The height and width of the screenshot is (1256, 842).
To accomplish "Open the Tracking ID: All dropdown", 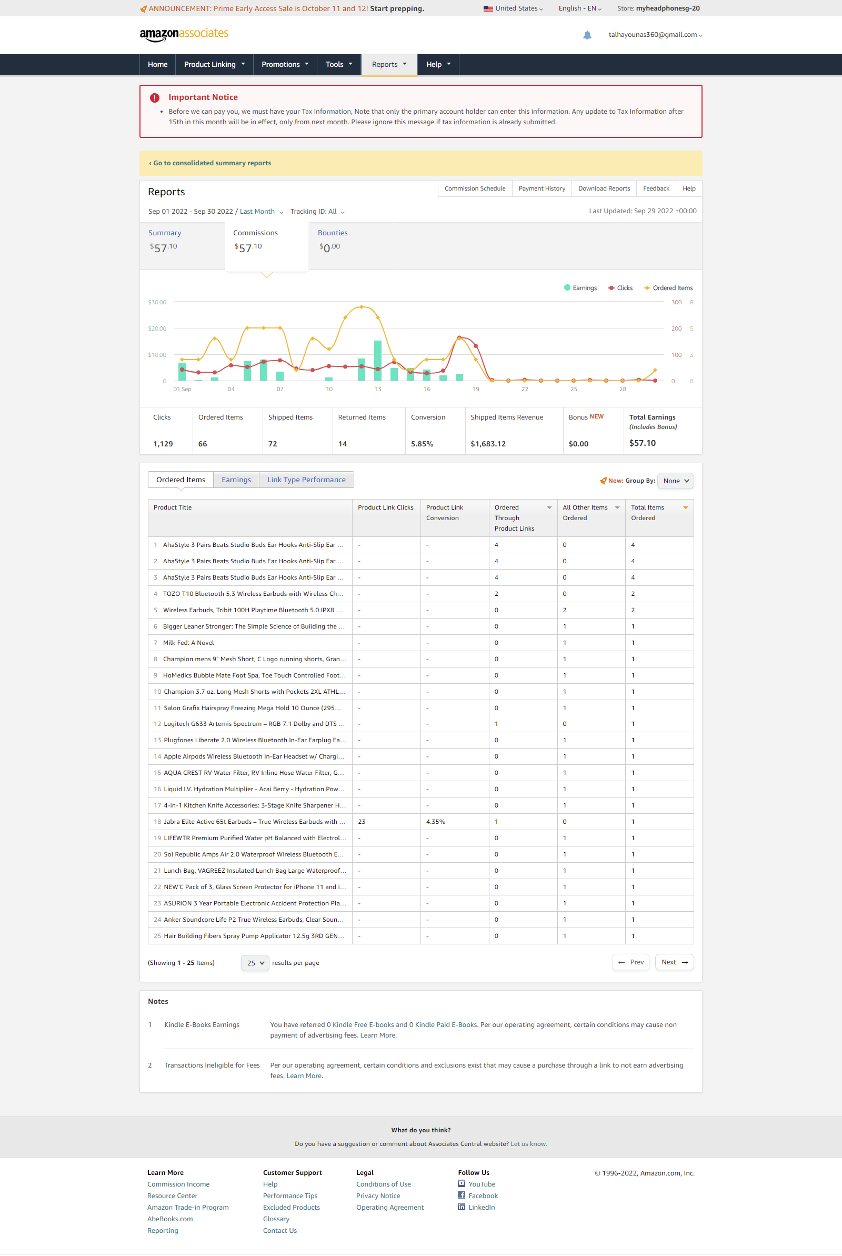I will tap(317, 212).
